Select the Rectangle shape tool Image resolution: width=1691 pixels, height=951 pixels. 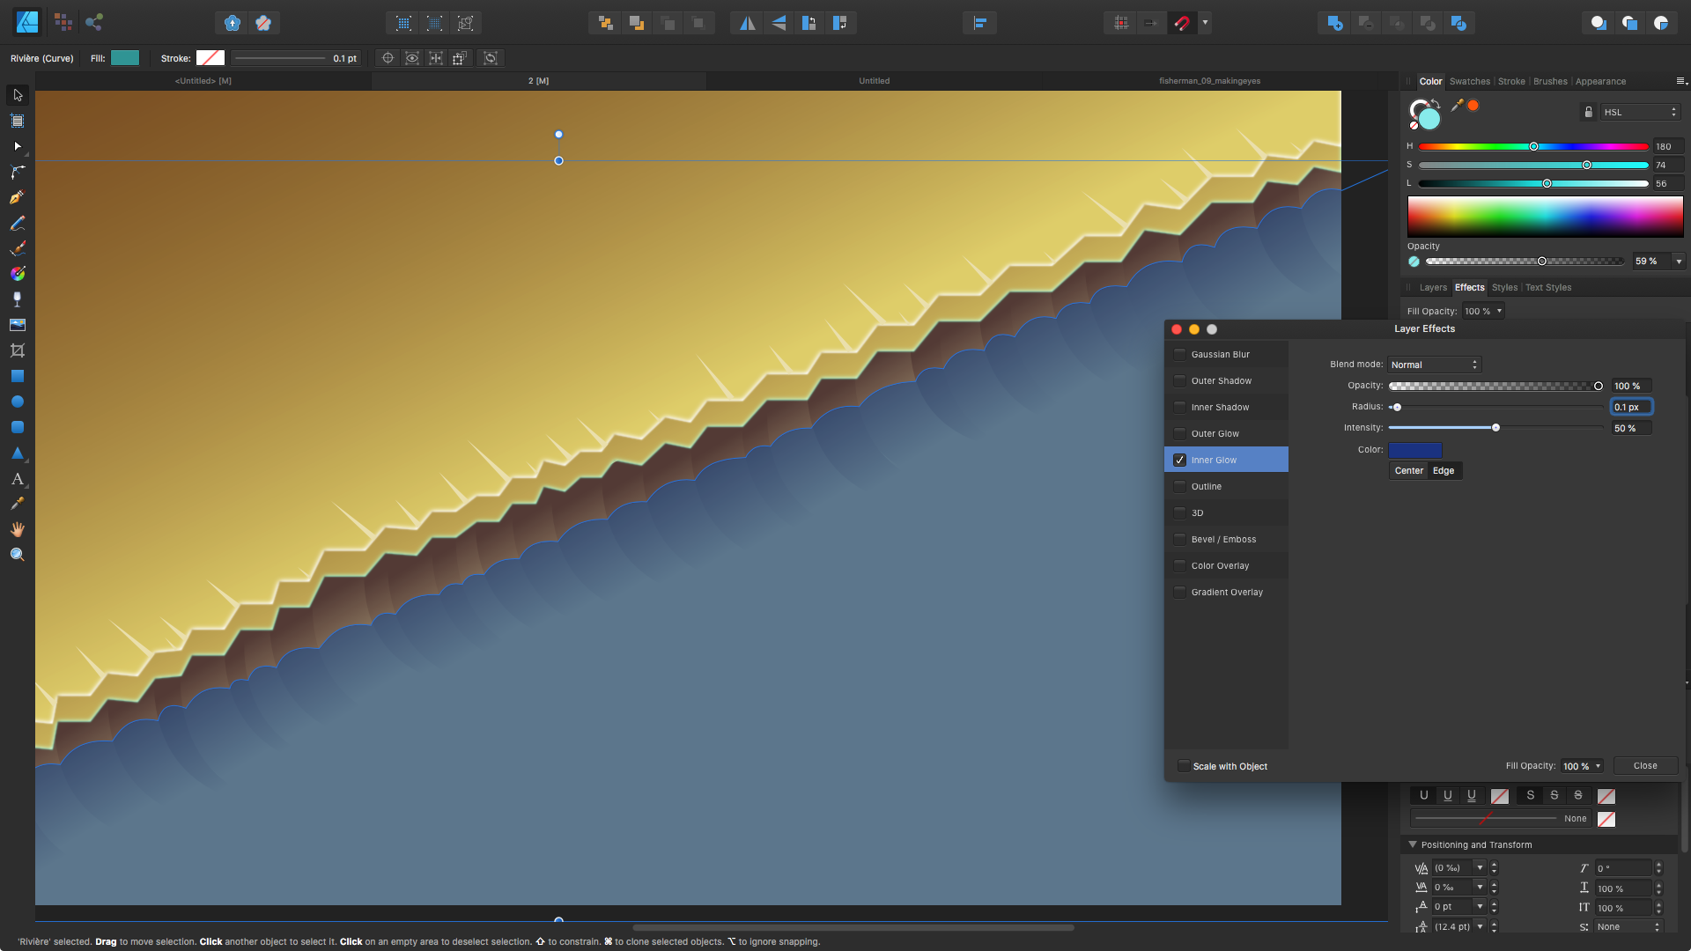pyautogui.click(x=18, y=376)
